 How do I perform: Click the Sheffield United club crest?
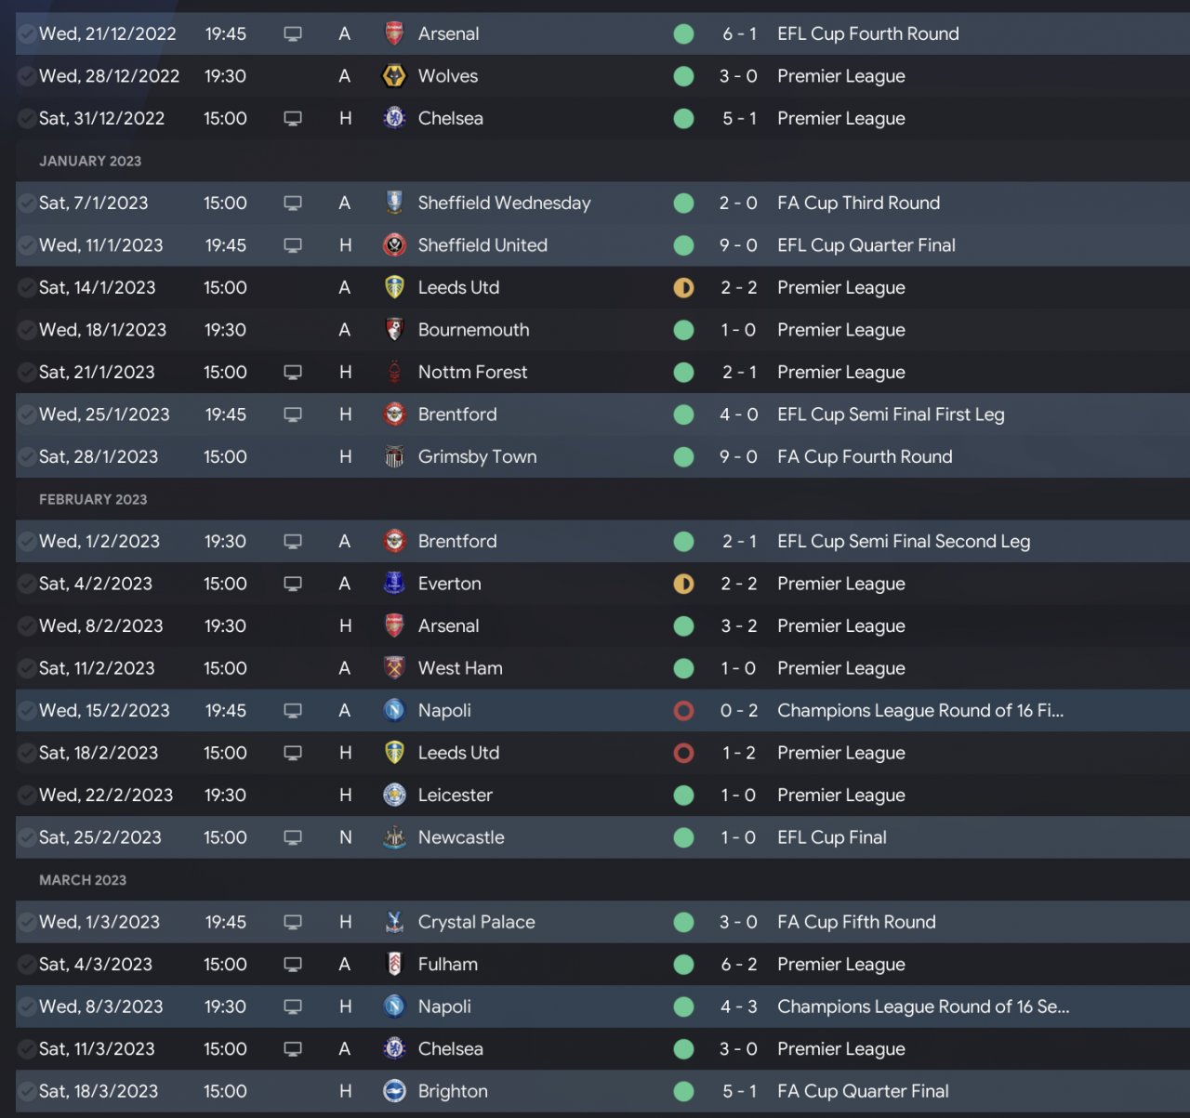(394, 245)
